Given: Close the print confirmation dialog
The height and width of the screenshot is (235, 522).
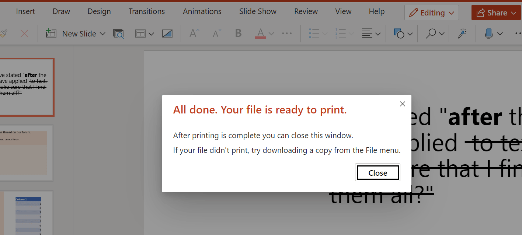Looking at the screenshot, I should pyautogui.click(x=377, y=172).
